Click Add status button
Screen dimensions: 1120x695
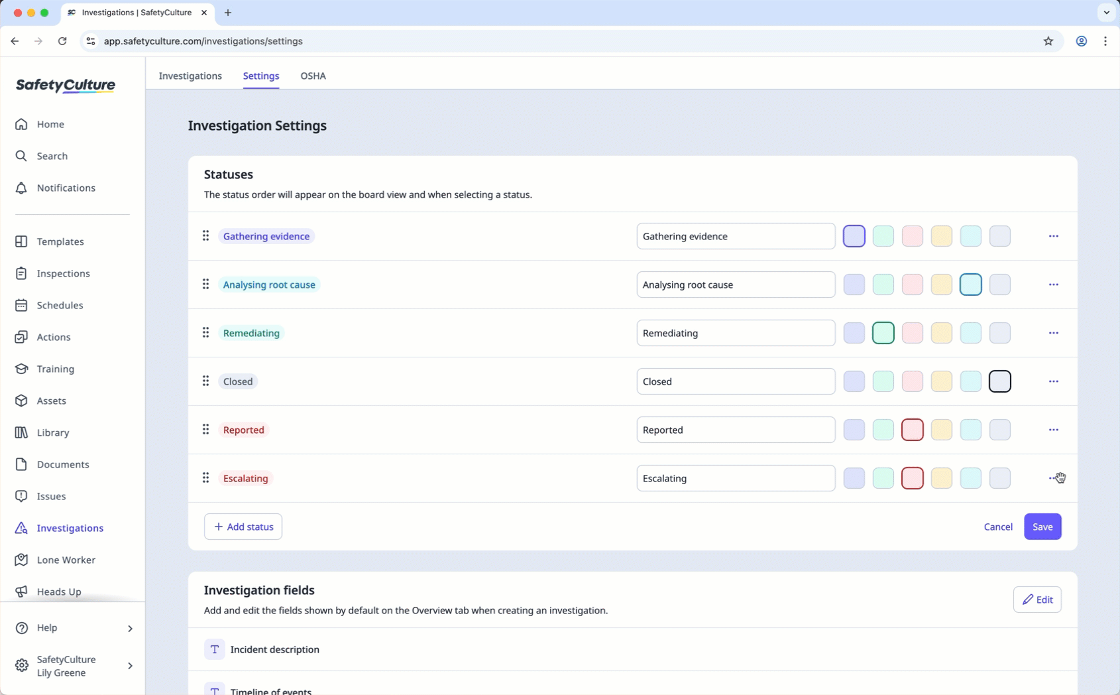tap(243, 527)
